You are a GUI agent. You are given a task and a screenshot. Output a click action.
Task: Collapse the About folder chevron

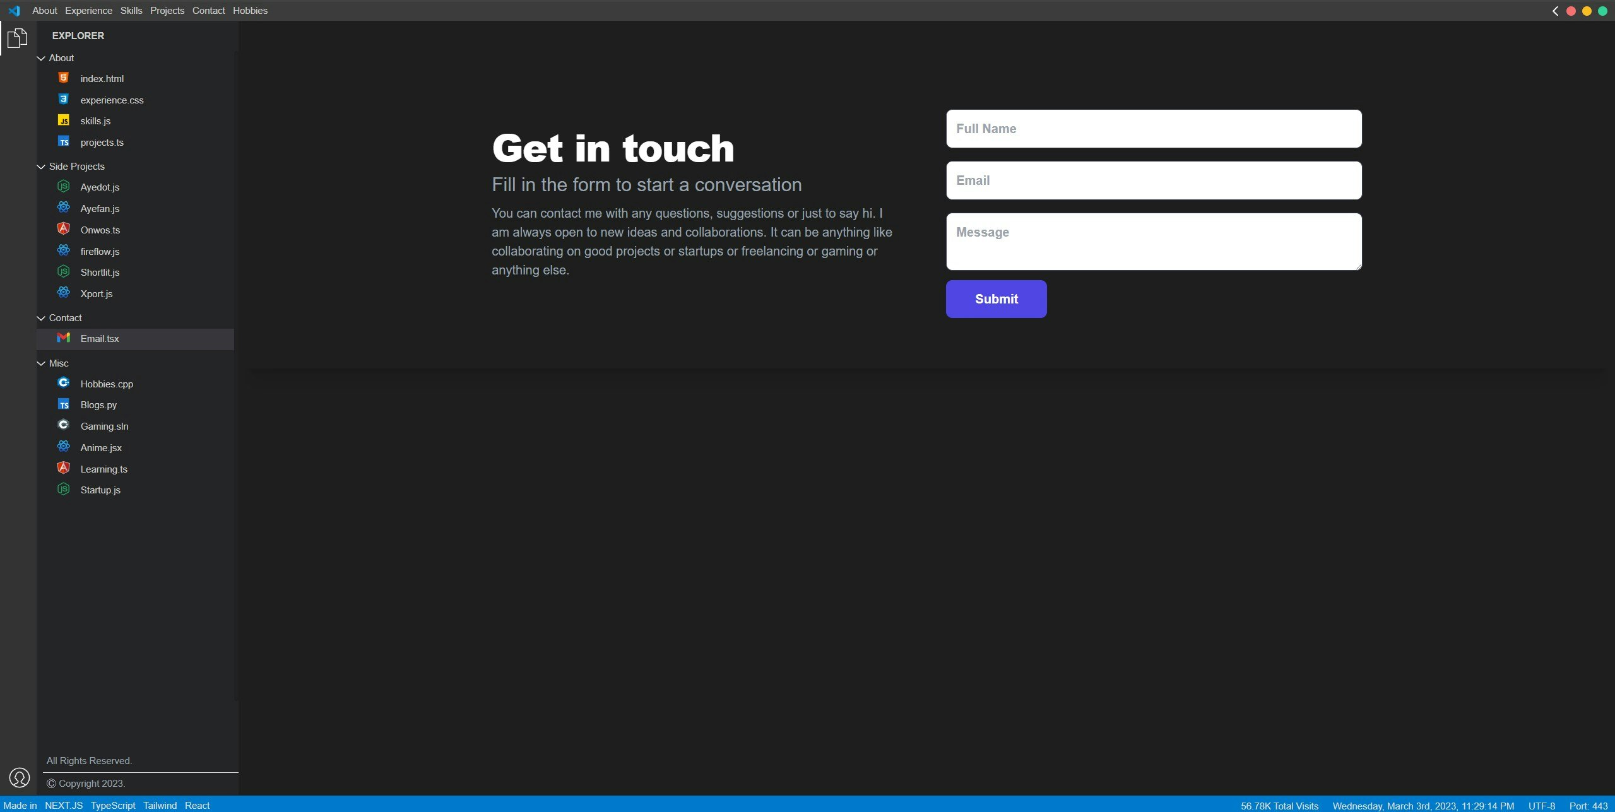pos(41,58)
